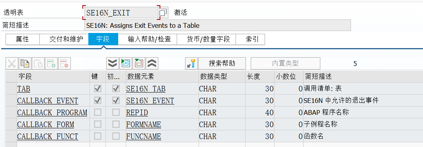Click the Cut scissors icon
The width and height of the screenshot is (423, 147).
(x=12, y=64)
